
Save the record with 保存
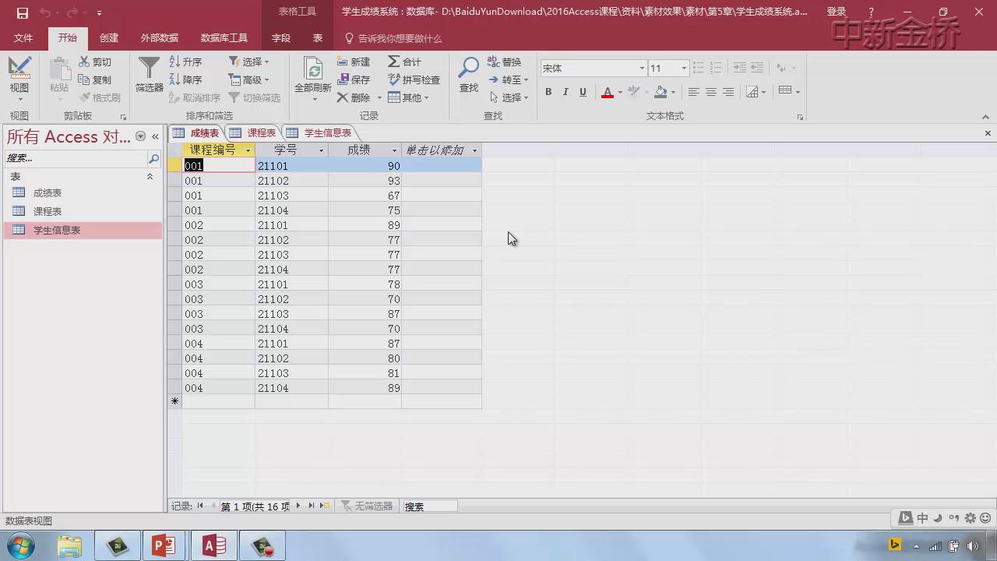pyautogui.click(x=354, y=79)
